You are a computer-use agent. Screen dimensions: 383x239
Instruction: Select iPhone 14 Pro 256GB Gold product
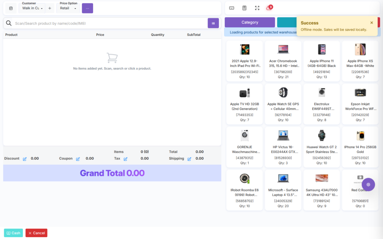click(360, 147)
